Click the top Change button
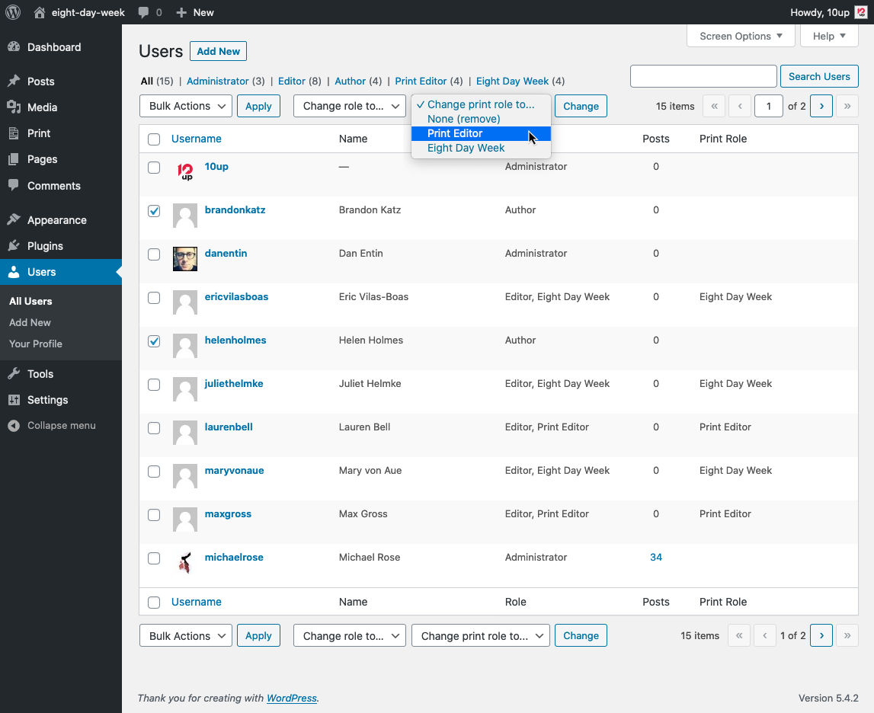Image resolution: width=874 pixels, height=713 pixels. tap(581, 106)
